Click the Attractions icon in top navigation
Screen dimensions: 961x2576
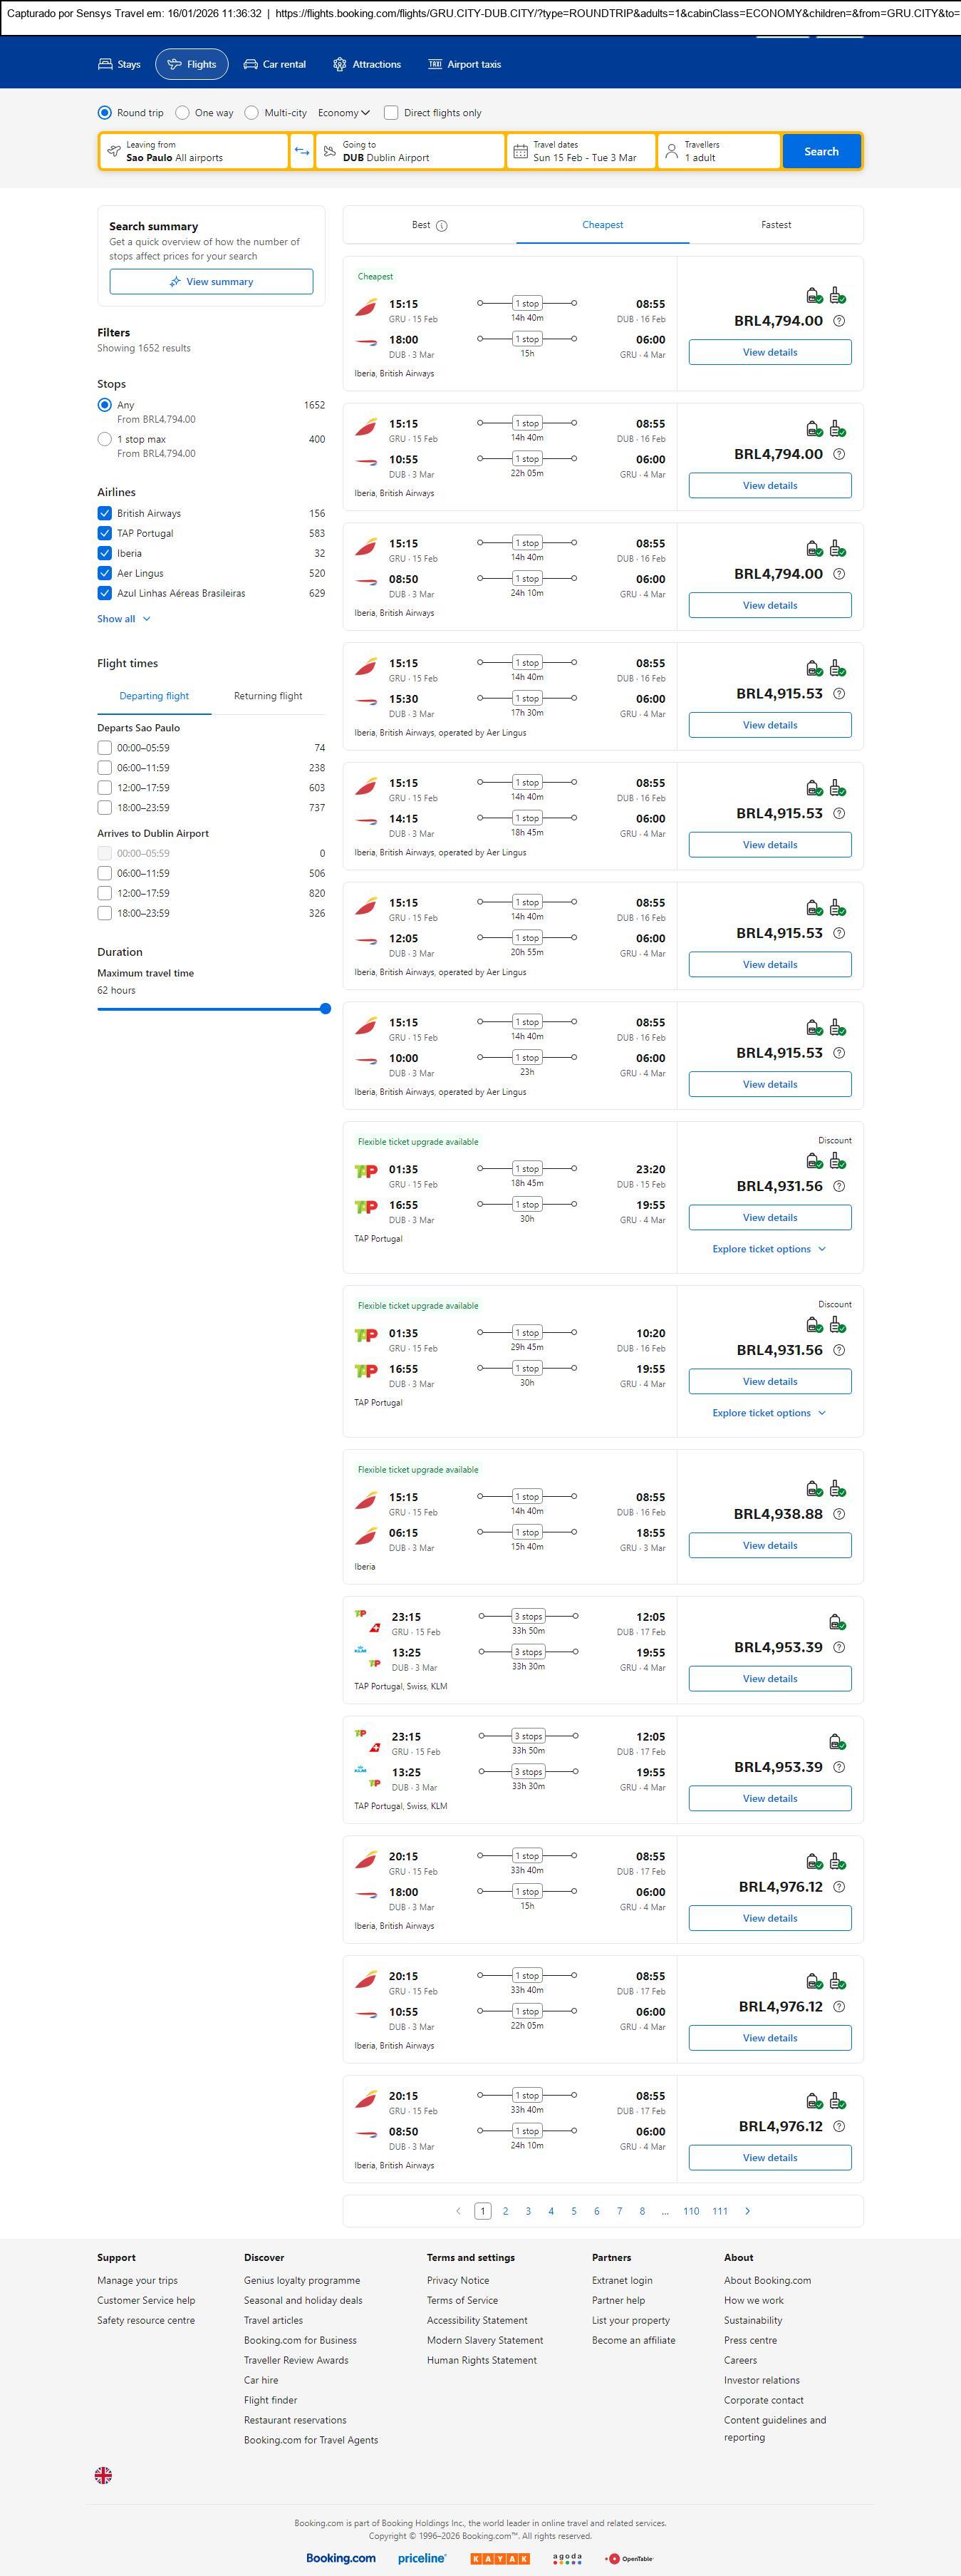click(x=340, y=64)
